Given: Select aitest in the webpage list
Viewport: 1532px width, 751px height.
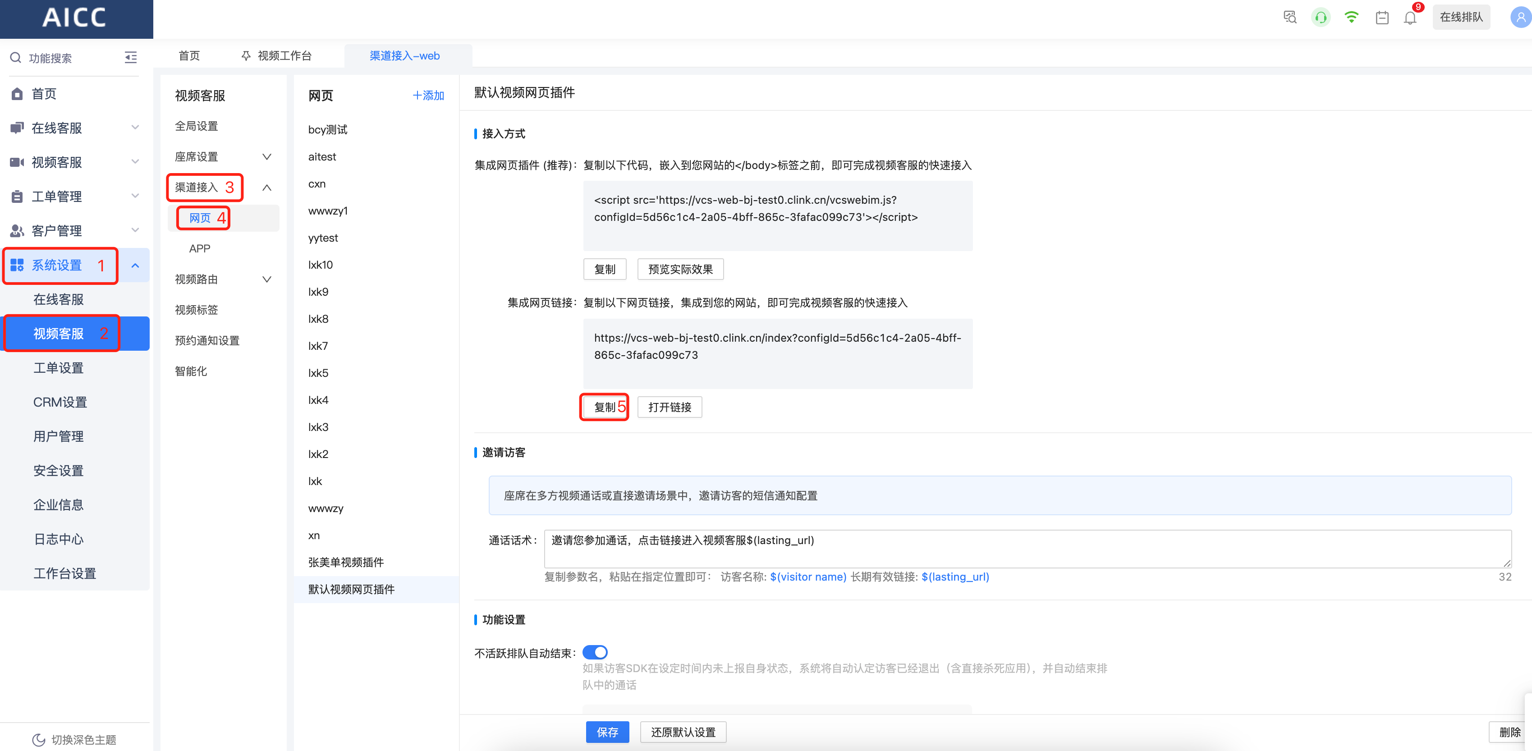Looking at the screenshot, I should pos(322,157).
